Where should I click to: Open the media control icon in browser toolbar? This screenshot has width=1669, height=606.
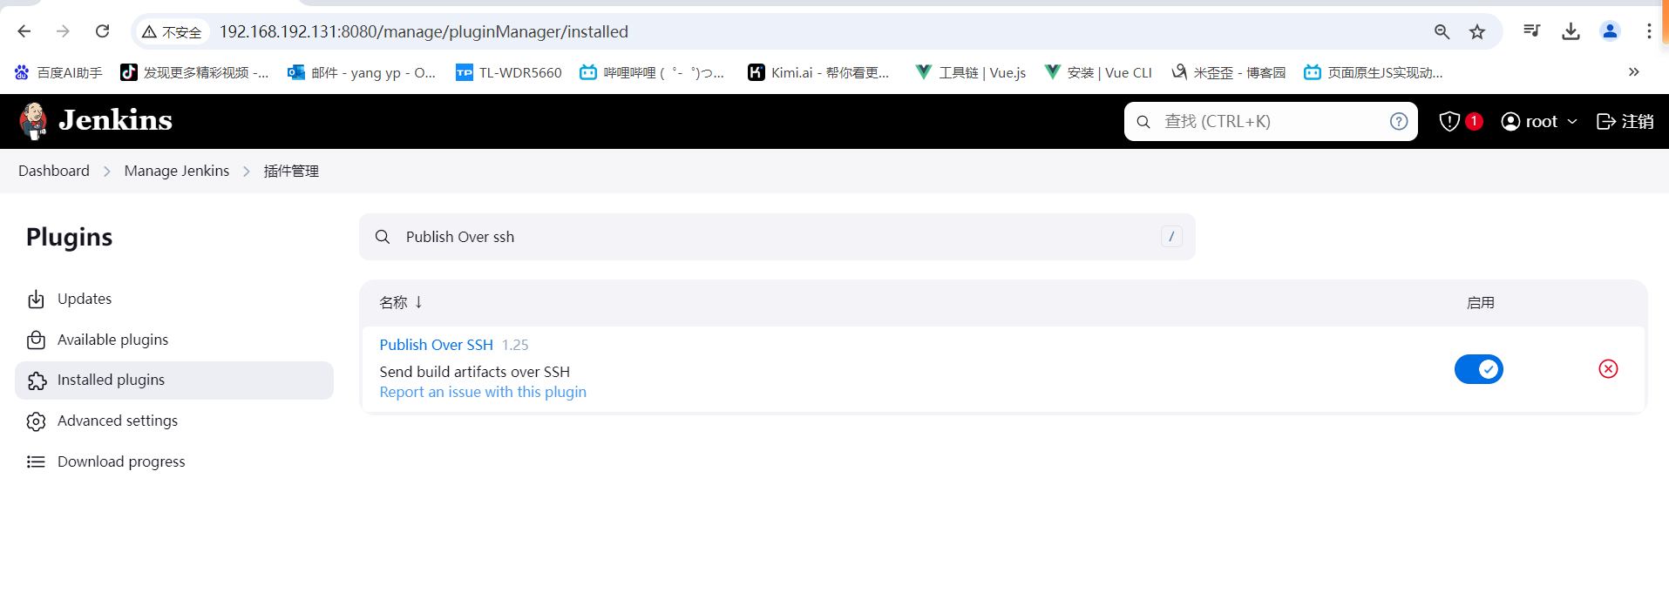point(1531,31)
